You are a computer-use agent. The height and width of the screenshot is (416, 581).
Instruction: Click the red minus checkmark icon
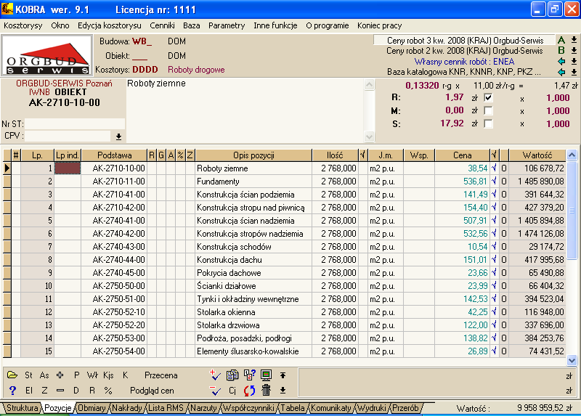click(x=215, y=390)
